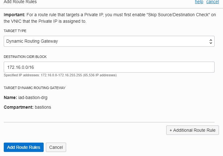Viewport: 223px width, 156px height.
Task: Click the DESTINATION CIDR BLOCK label
Action: point(25,57)
